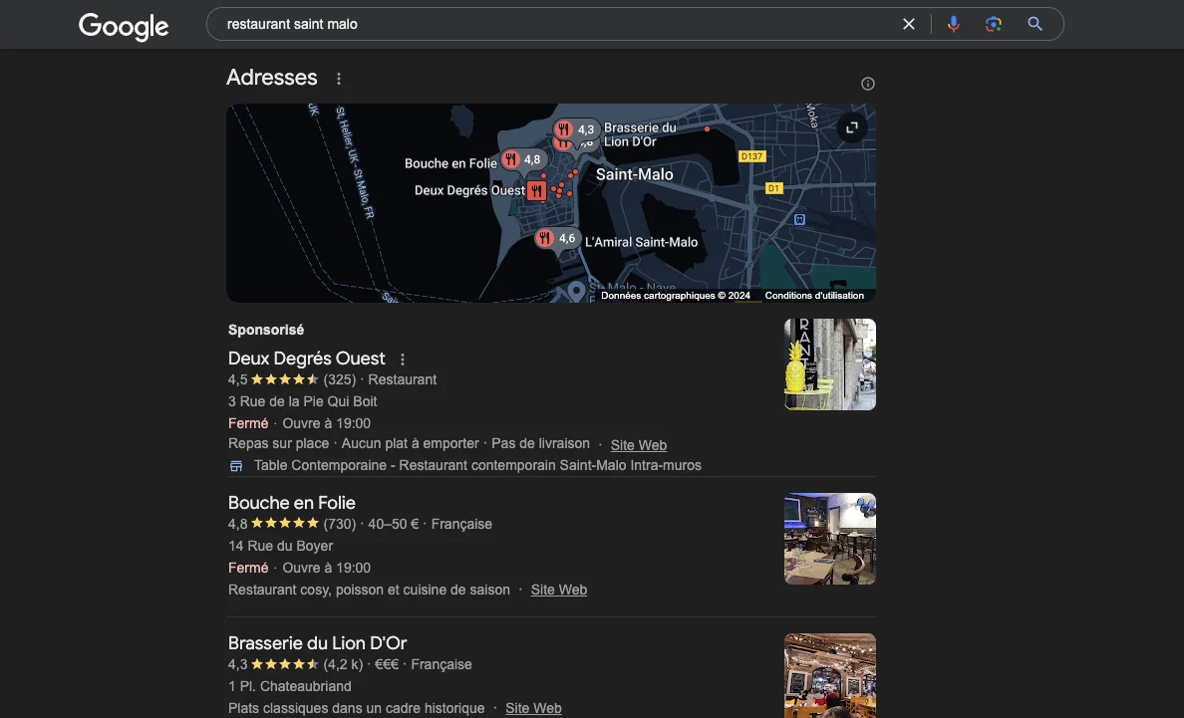This screenshot has height=718, width=1184.
Task: Open three-dot menu beside Deux Degrés Ouest
Action: coord(403,359)
